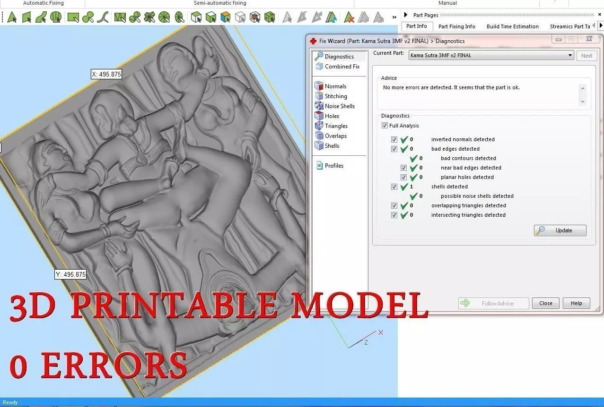
Task: Uncheck the bad edges detected checkbox
Action: point(394,149)
